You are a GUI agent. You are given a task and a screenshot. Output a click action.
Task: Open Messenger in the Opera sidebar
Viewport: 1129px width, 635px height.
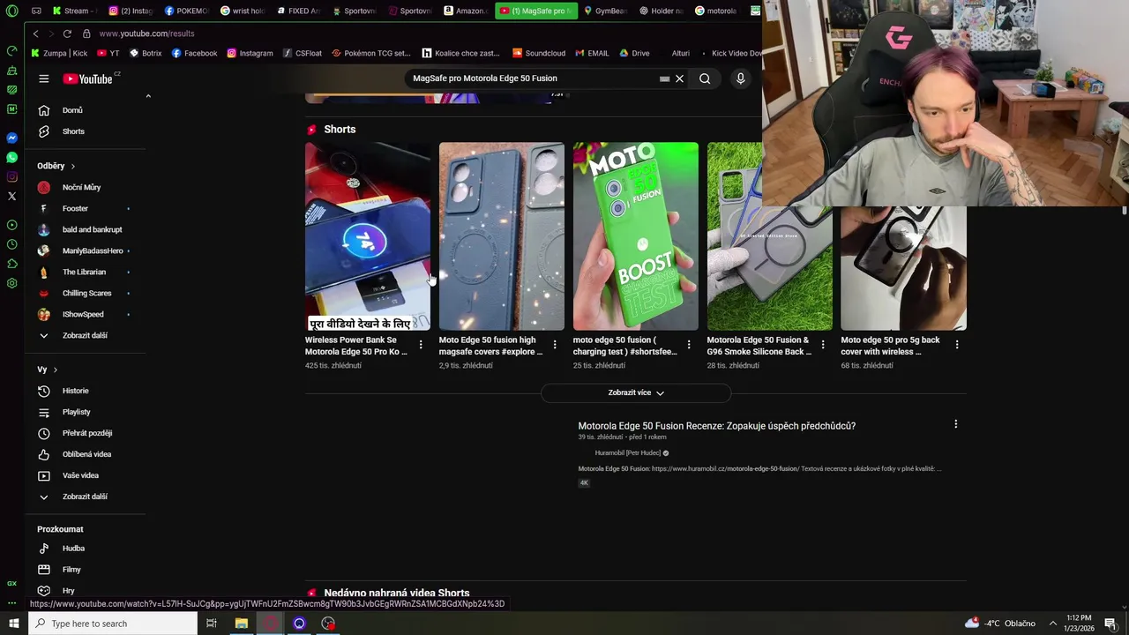(11, 138)
